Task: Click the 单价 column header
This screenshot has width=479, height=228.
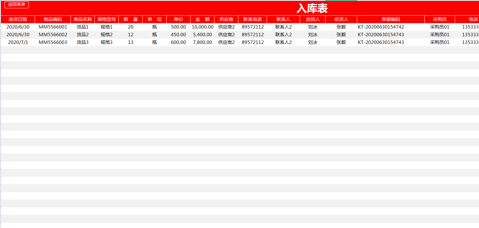Action: pos(177,19)
